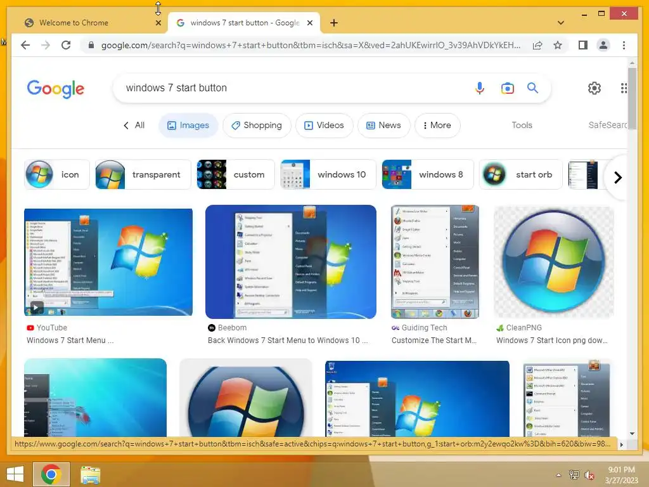
Task: Select the Images tab
Action: pyautogui.click(x=188, y=125)
